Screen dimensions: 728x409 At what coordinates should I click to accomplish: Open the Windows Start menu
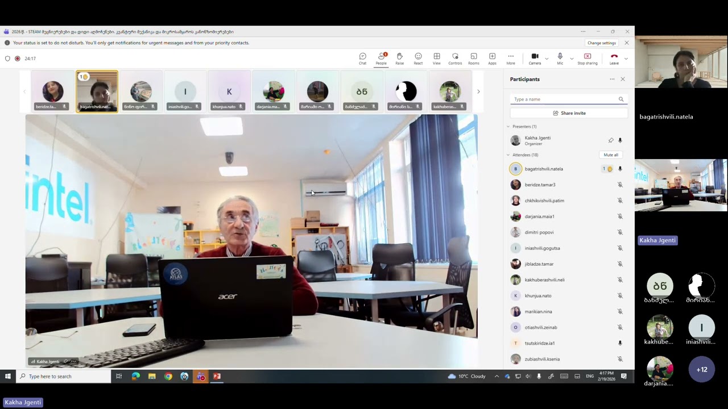tap(8, 376)
